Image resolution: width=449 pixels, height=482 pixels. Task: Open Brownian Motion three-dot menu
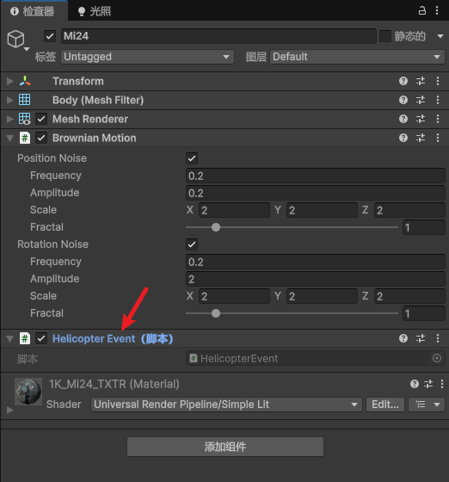click(438, 138)
